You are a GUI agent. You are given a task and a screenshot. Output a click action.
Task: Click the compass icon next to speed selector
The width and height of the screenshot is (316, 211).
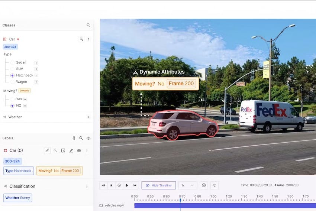204,185
